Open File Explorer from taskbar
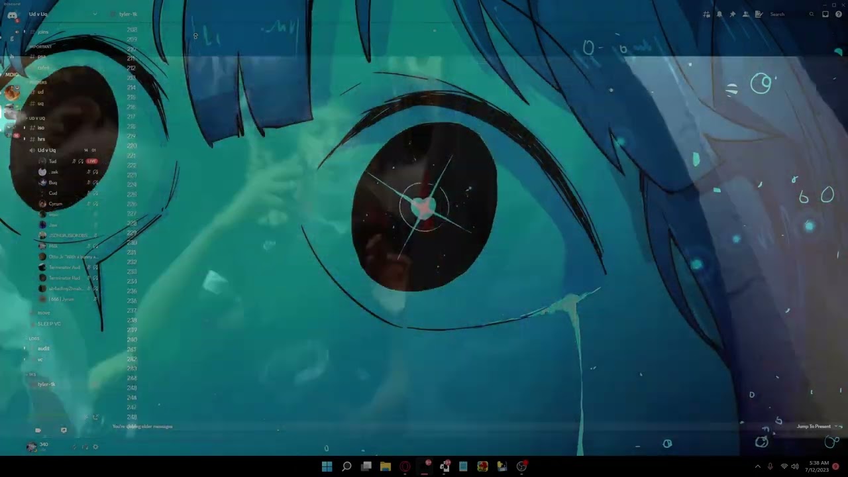The image size is (848, 477). (386, 466)
